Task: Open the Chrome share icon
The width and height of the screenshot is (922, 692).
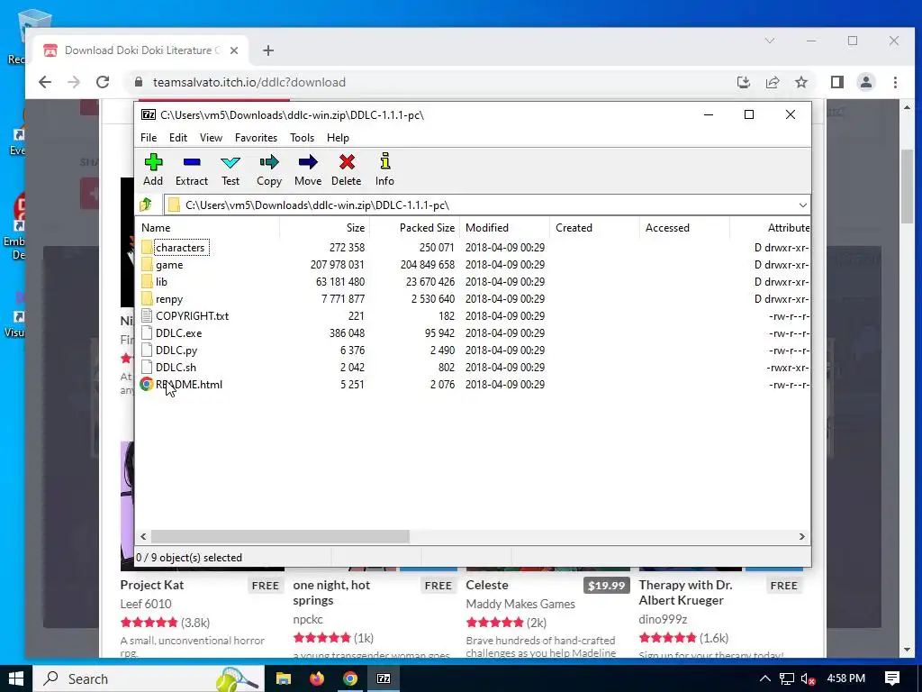Action: [772, 82]
